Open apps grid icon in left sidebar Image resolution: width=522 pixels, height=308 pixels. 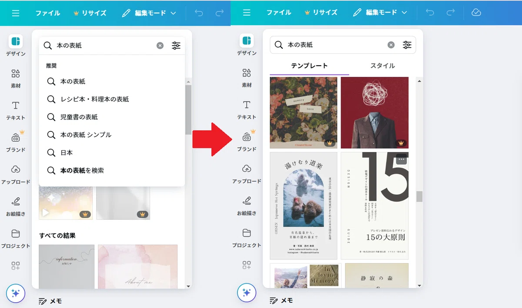(x=16, y=265)
